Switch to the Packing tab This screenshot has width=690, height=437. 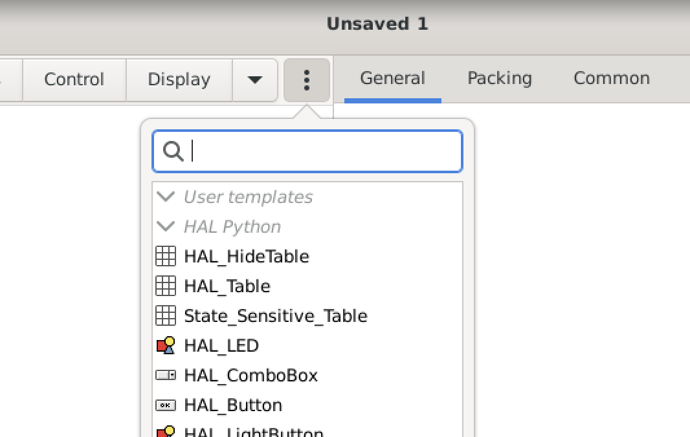[500, 78]
